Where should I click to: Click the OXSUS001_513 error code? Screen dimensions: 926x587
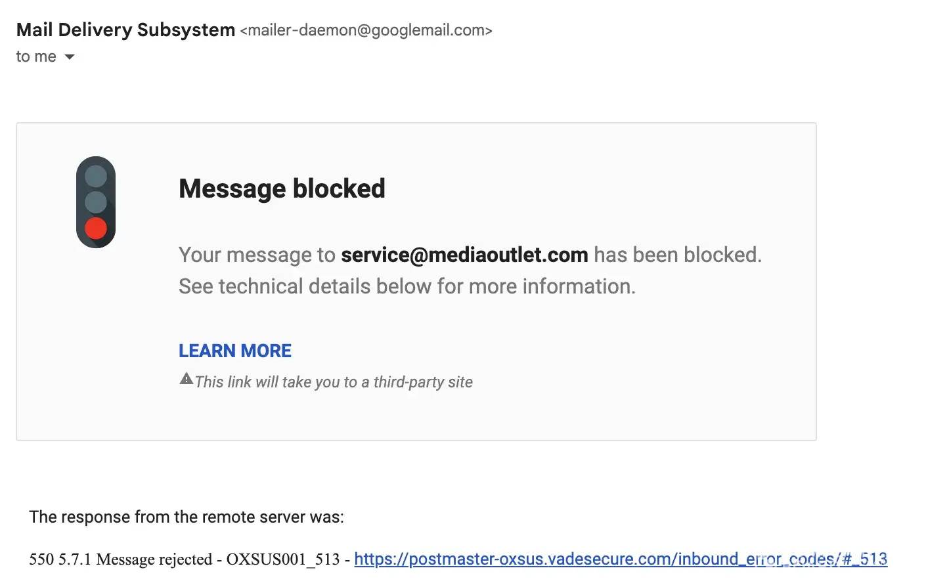coord(283,559)
